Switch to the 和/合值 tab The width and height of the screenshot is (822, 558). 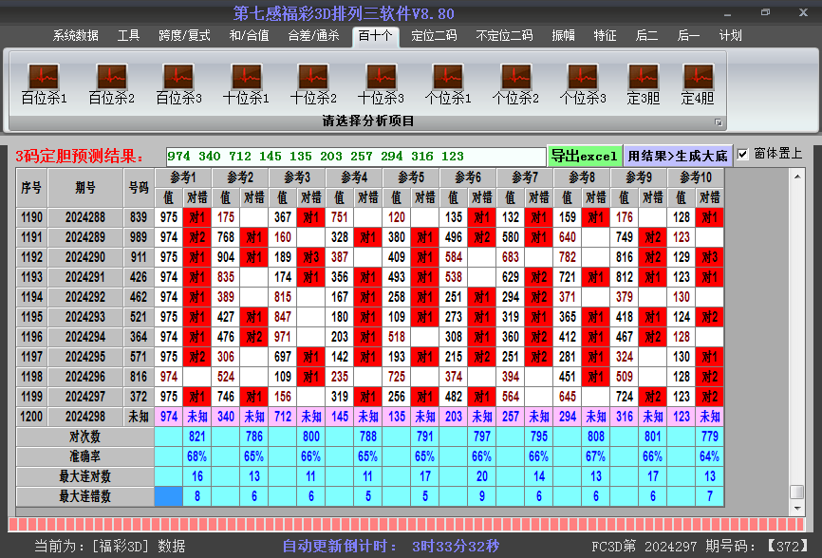click(x=249, y=36)
